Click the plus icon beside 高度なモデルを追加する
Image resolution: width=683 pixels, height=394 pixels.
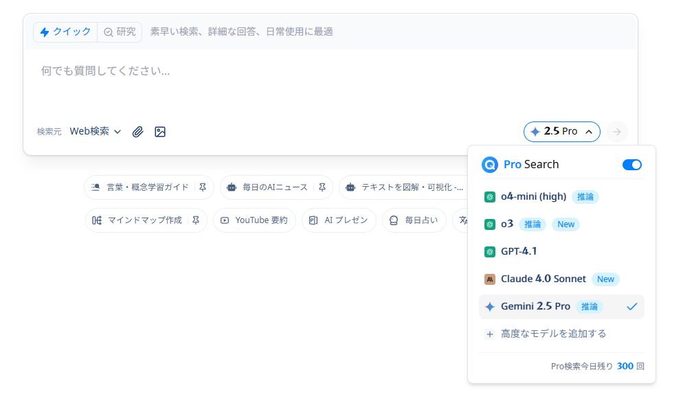tap(490, 334)
